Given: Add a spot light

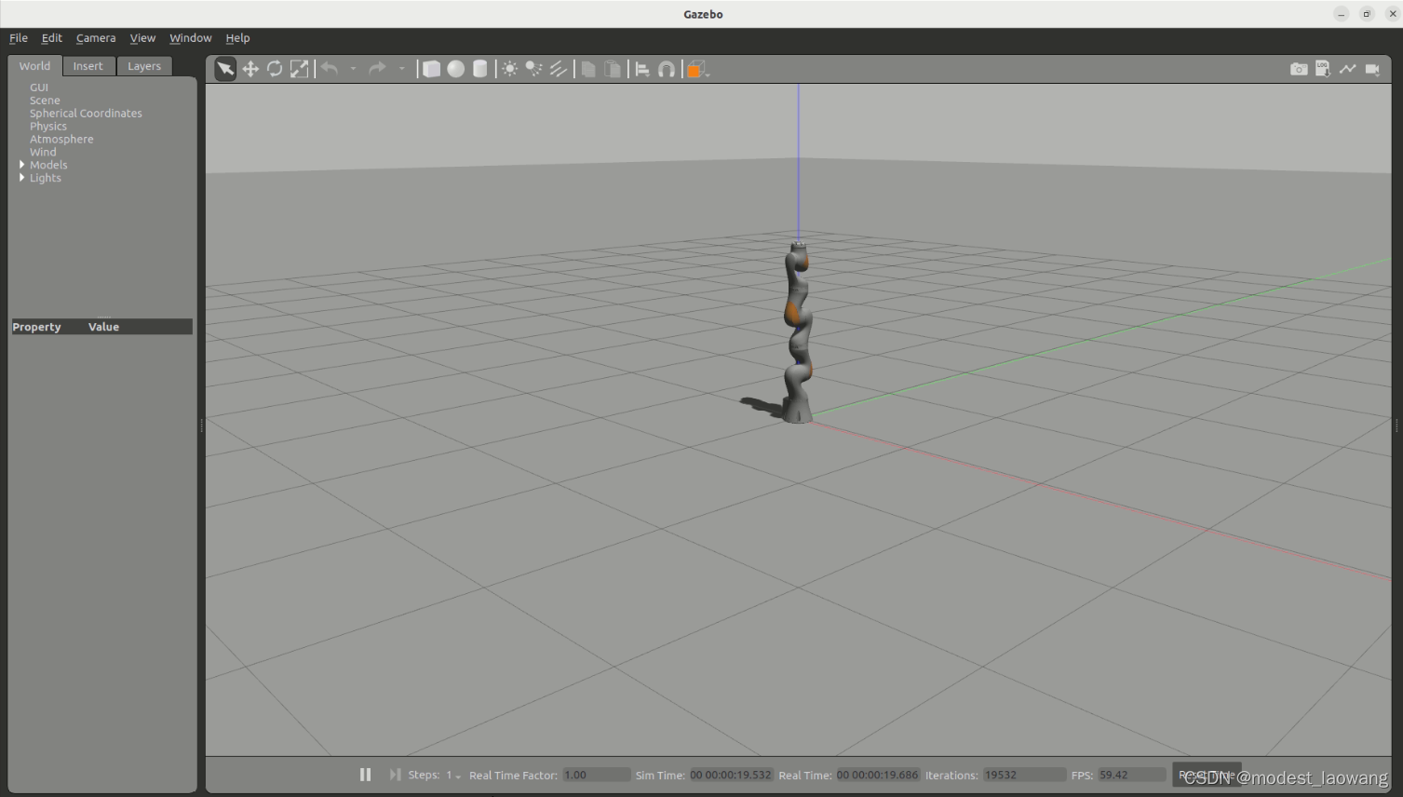Looking at the screenshot, I should click(533, 69).
